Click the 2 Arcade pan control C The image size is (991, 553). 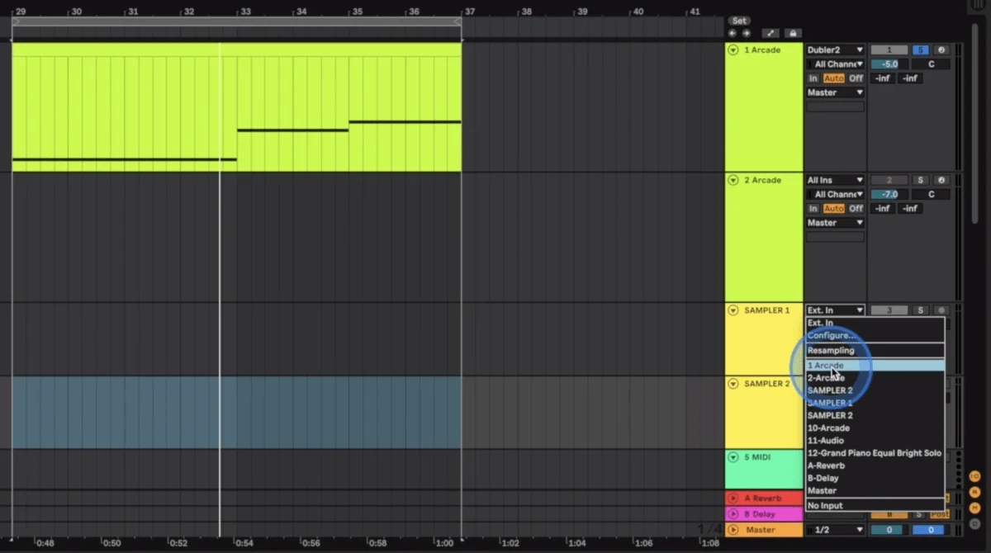[931, 195]
